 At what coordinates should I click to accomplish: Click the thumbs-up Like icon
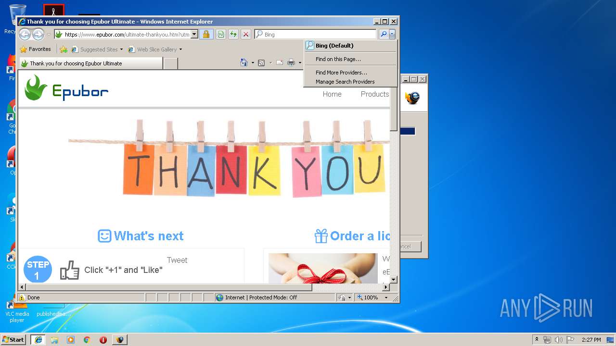[70, 270]
